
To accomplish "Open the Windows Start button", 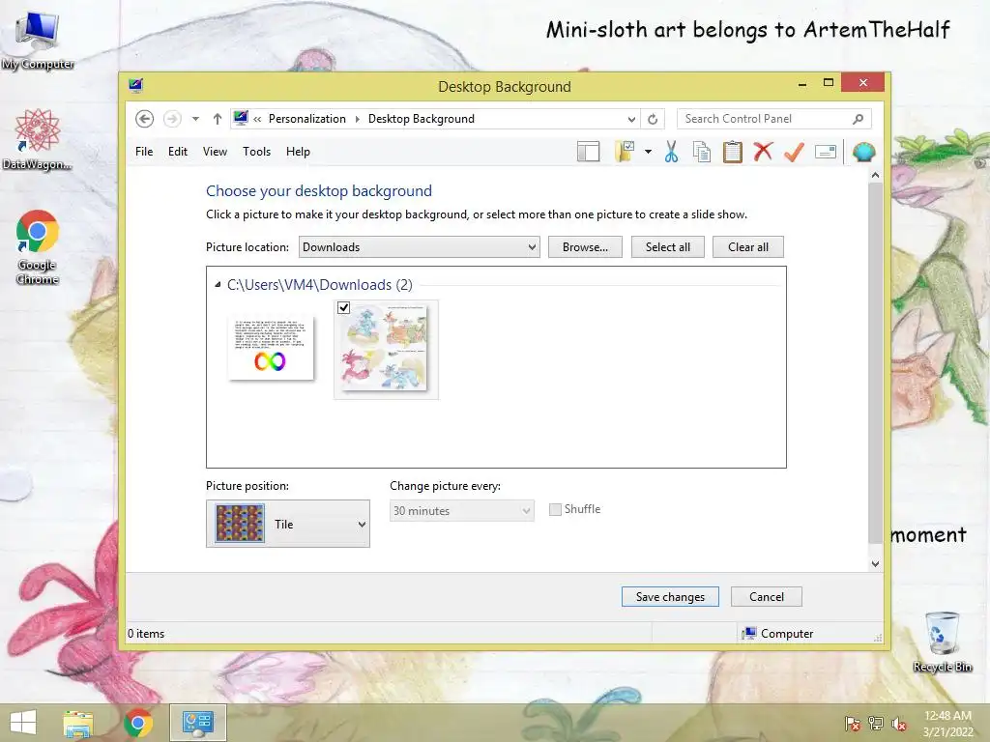I will click(x=23, y=723).
